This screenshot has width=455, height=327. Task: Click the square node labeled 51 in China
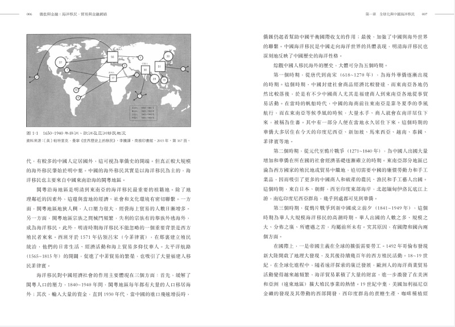(x=159, y=67)
